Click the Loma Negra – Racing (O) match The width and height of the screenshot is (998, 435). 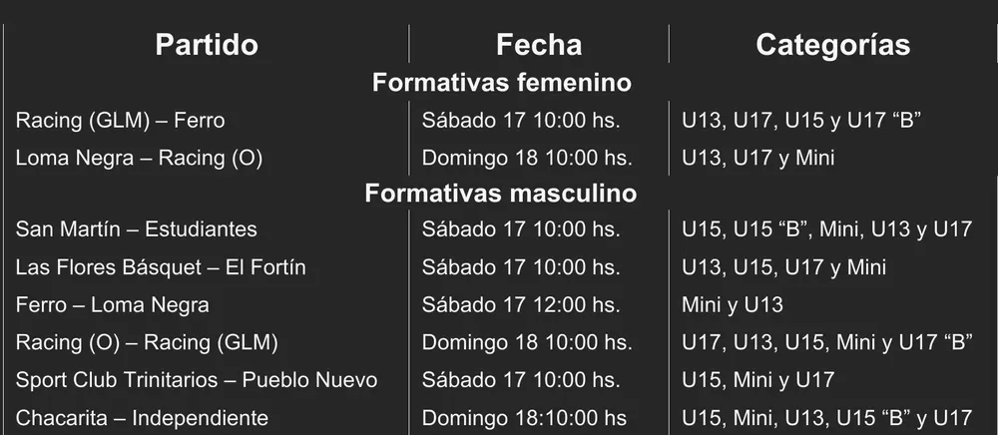139,158
